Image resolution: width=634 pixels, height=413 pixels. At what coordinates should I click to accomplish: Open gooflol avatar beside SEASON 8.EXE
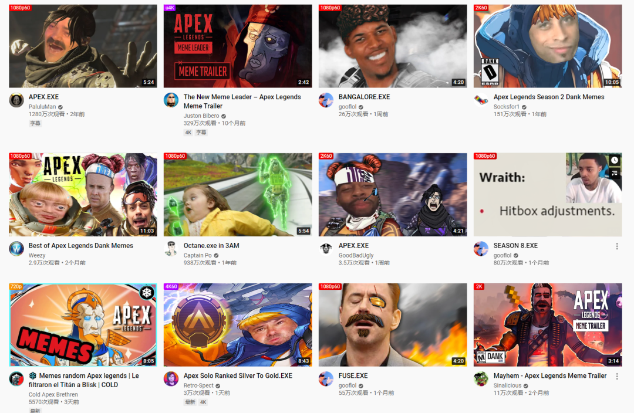[481, 249]
